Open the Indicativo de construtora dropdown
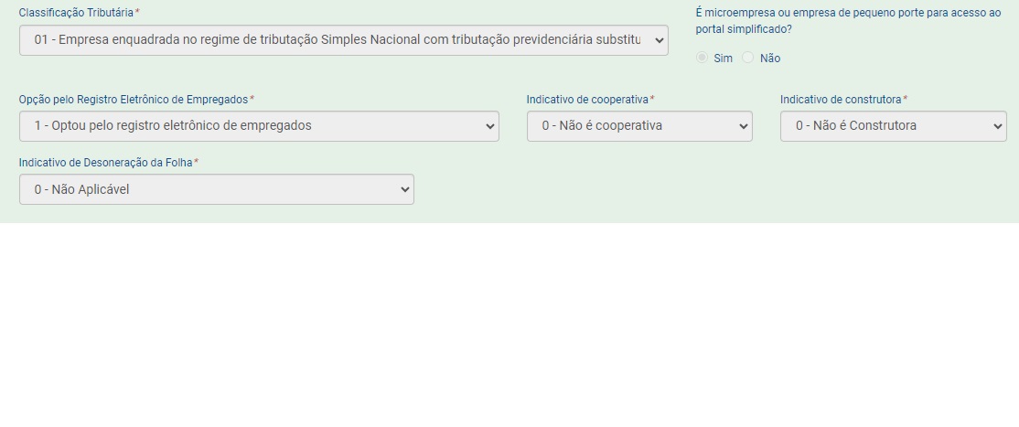This screenshot has width=1019, height=427. point(893,126)
